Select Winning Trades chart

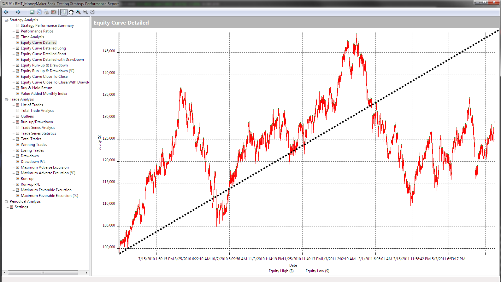click(x=34, y=145)
